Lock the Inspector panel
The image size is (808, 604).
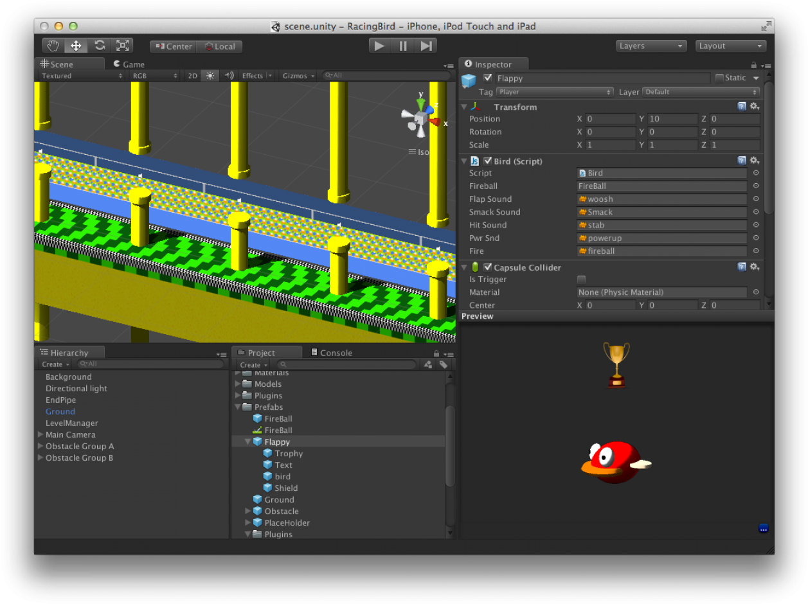click(753, 65)
